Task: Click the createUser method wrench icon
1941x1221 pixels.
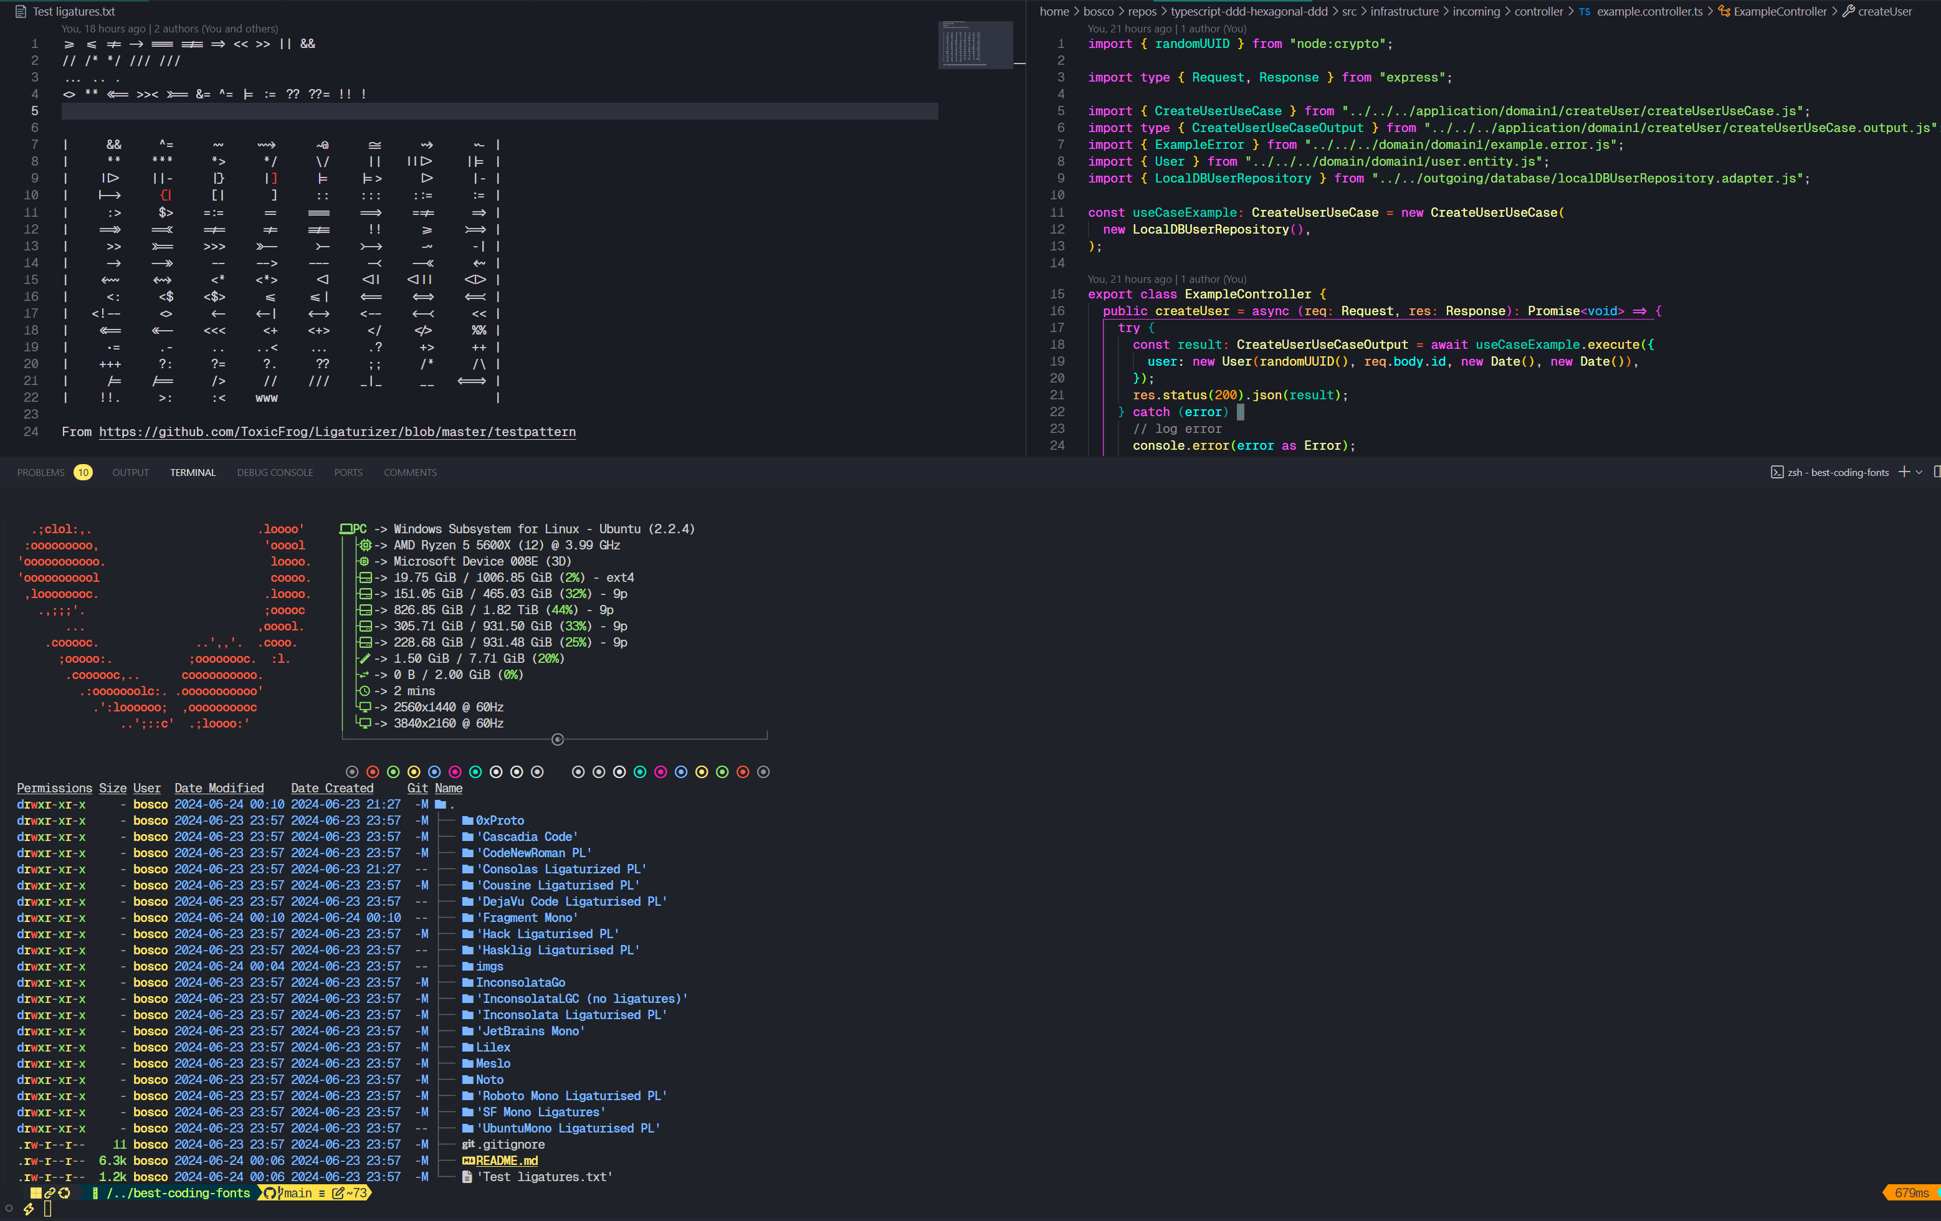Action: 1848,11
